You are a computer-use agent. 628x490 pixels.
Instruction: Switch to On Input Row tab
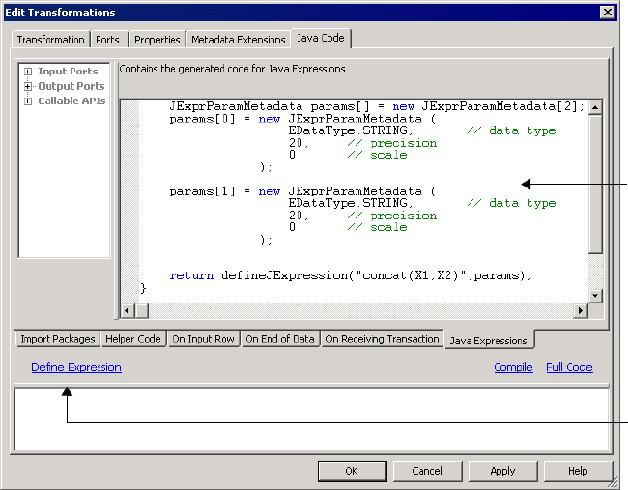pos(203,339)
